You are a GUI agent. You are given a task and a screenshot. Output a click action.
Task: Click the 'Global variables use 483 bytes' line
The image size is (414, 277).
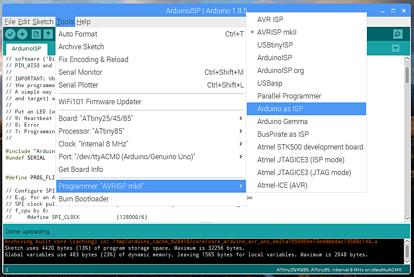tap(186, 255)
